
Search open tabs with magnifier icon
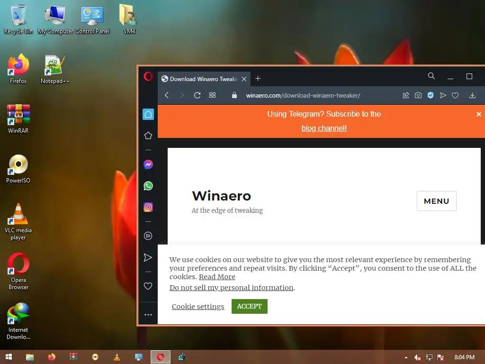click(x=431, y=76)
